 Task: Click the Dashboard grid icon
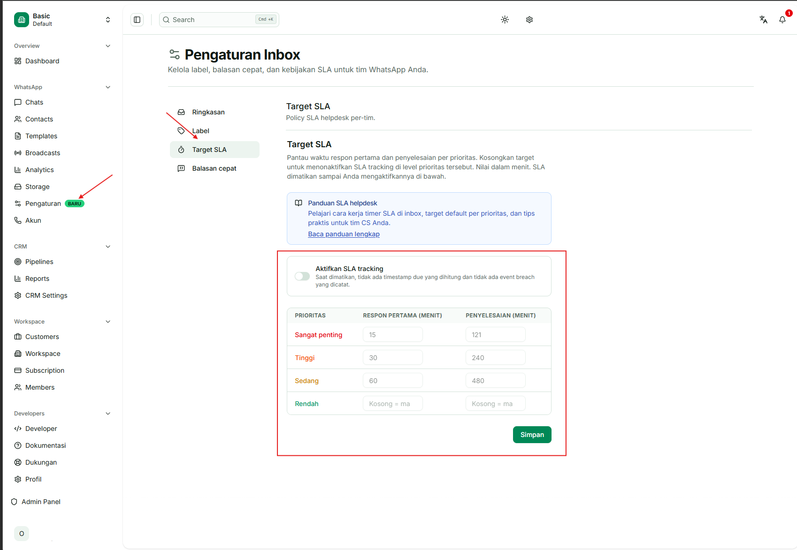point(18,61)
